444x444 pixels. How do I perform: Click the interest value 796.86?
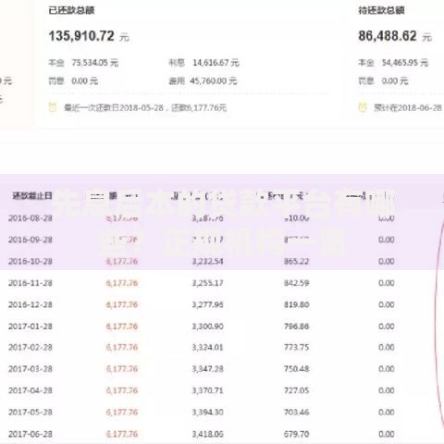[x=296, y=326]
